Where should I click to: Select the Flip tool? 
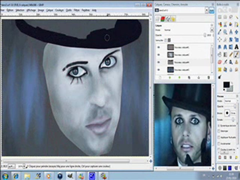click(x=231, y=47)
